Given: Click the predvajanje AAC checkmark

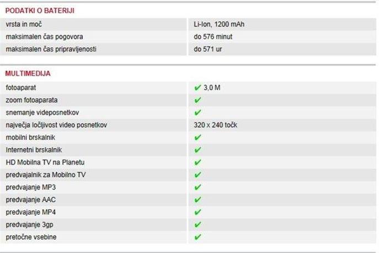Looking at the screenshot, I should (197, 200).
